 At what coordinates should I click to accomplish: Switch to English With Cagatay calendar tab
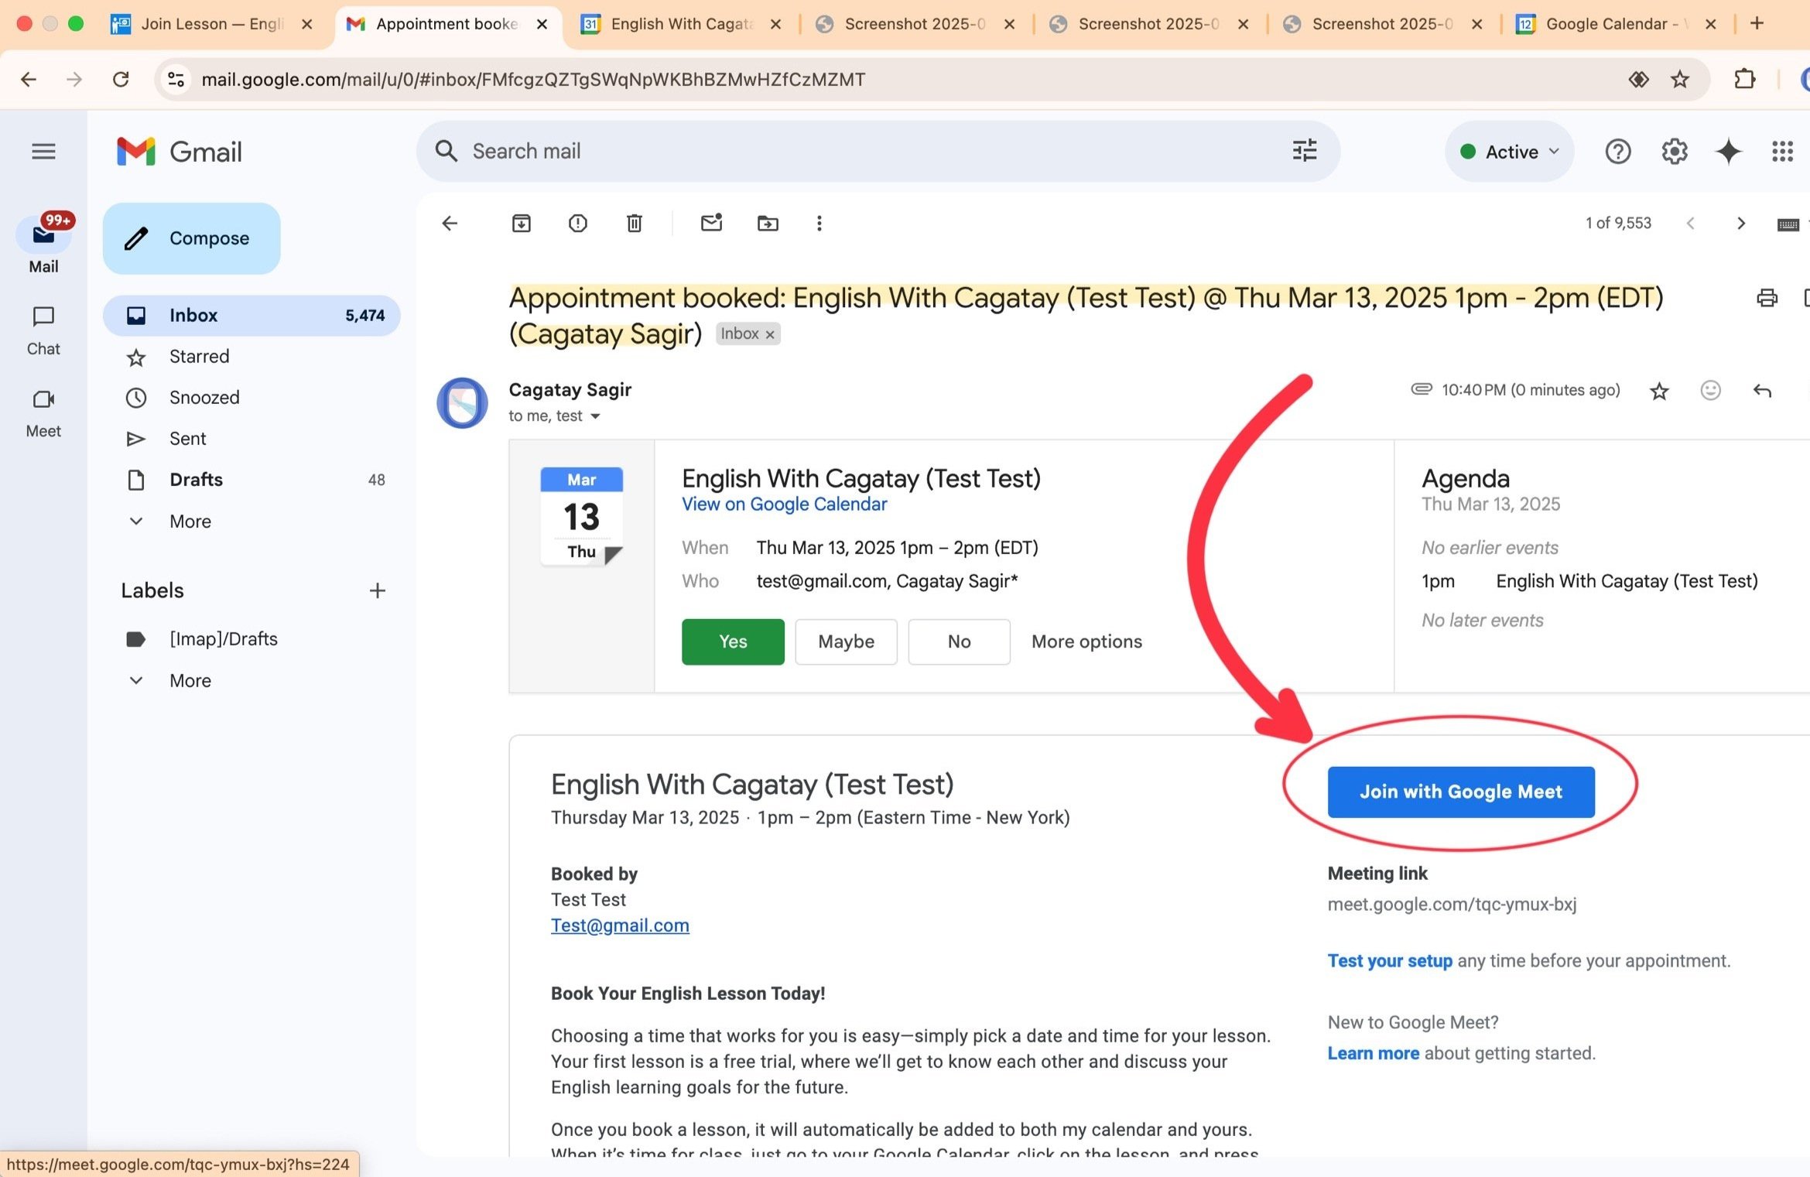click(681, 24)
